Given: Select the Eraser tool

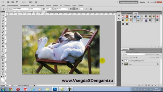Looking at the screenshot, I should tap(3, 43).
